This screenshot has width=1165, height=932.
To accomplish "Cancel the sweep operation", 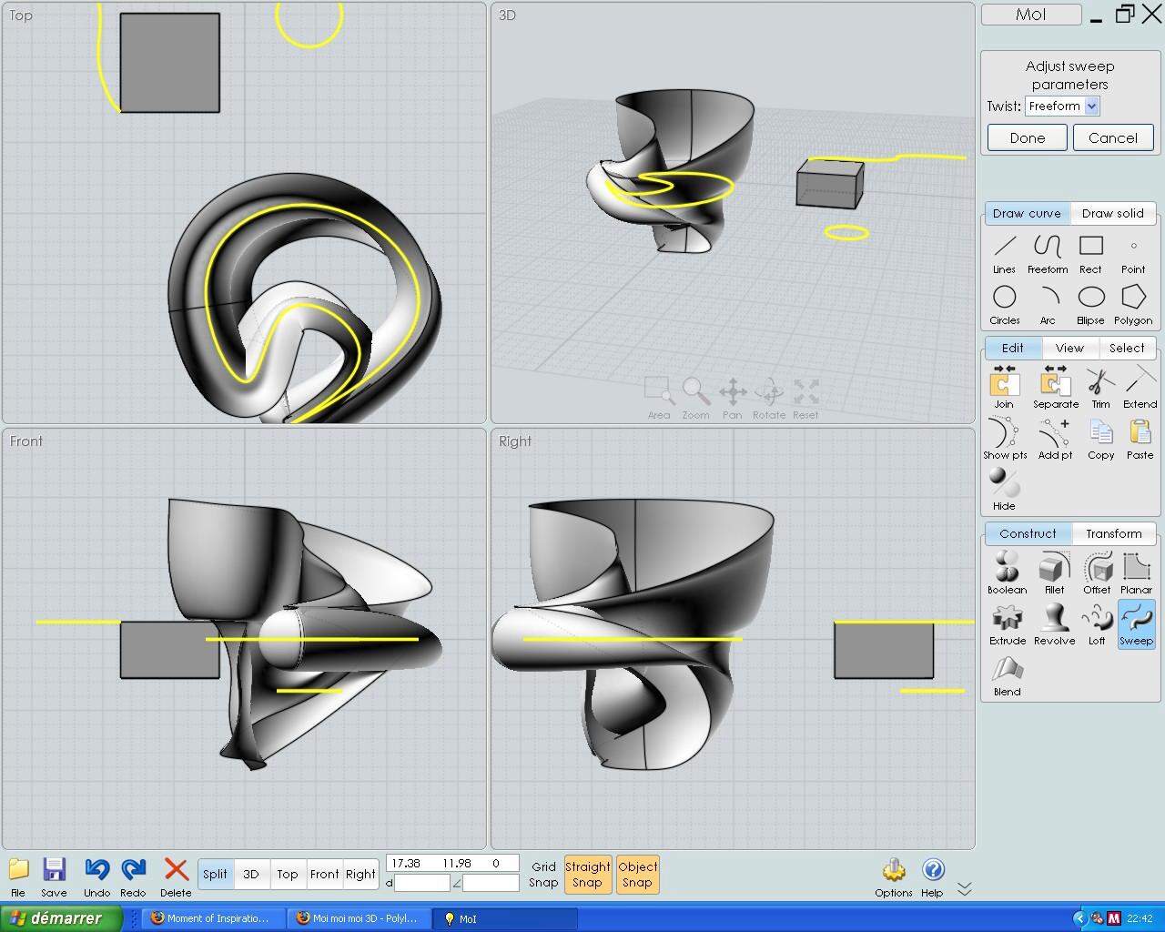I will (x=1112, y=138).
